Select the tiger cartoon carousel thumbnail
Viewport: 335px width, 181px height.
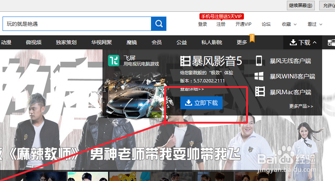(130, 177)
